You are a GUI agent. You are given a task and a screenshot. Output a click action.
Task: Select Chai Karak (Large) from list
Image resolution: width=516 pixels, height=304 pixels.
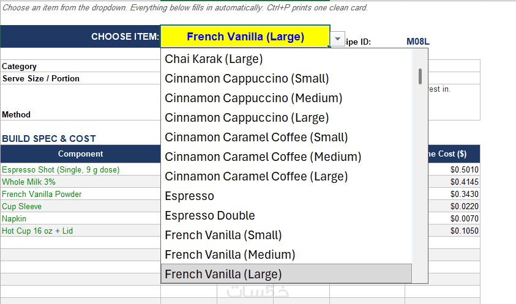click(286, 59)
